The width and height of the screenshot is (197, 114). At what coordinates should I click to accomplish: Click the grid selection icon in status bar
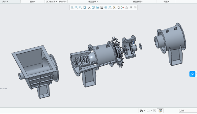coord(155,111)
